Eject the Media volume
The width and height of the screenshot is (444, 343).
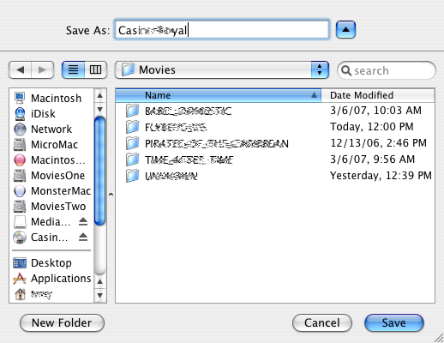[83, 221]
